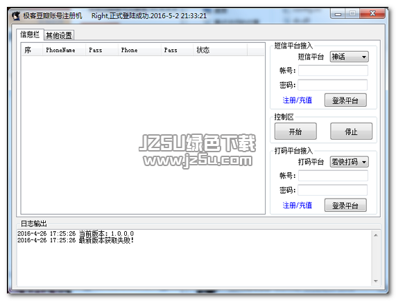Sort by the 序 column header
Viewport: 396px width, 301px height.
(x=32, y=50)
